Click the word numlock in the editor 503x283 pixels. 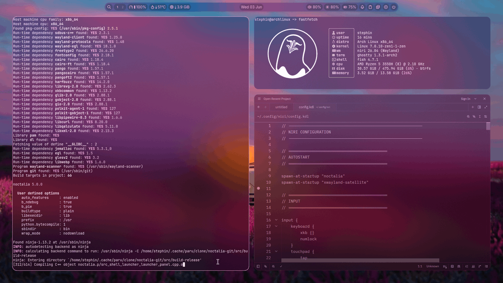point(309,239)
